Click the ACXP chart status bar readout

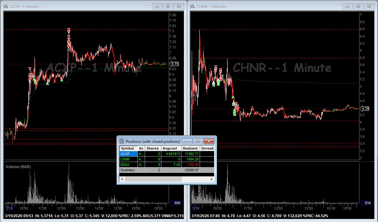click(94, 216)
